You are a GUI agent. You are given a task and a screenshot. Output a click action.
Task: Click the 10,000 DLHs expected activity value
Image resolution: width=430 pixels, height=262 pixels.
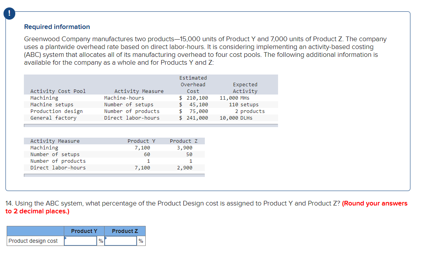click(x=236, y=118)
